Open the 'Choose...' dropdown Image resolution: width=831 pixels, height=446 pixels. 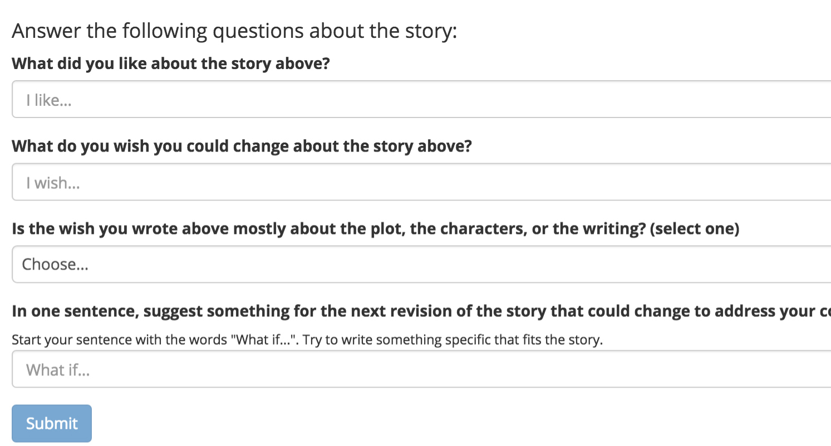coord(421,264)
